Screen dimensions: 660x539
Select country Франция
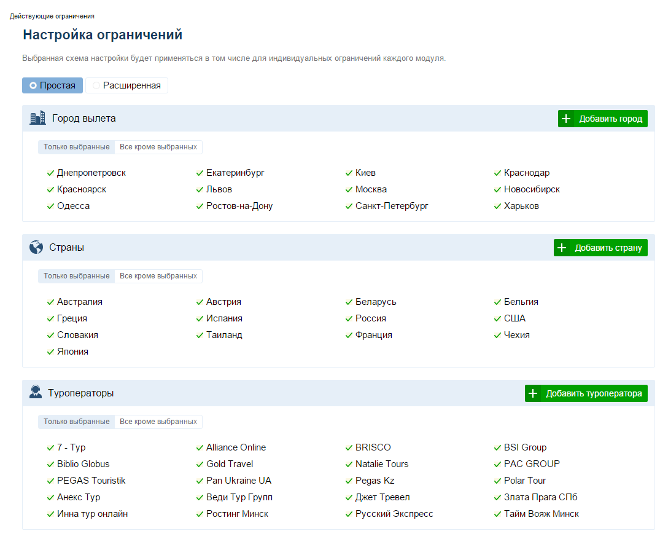(x=373, y=335)
